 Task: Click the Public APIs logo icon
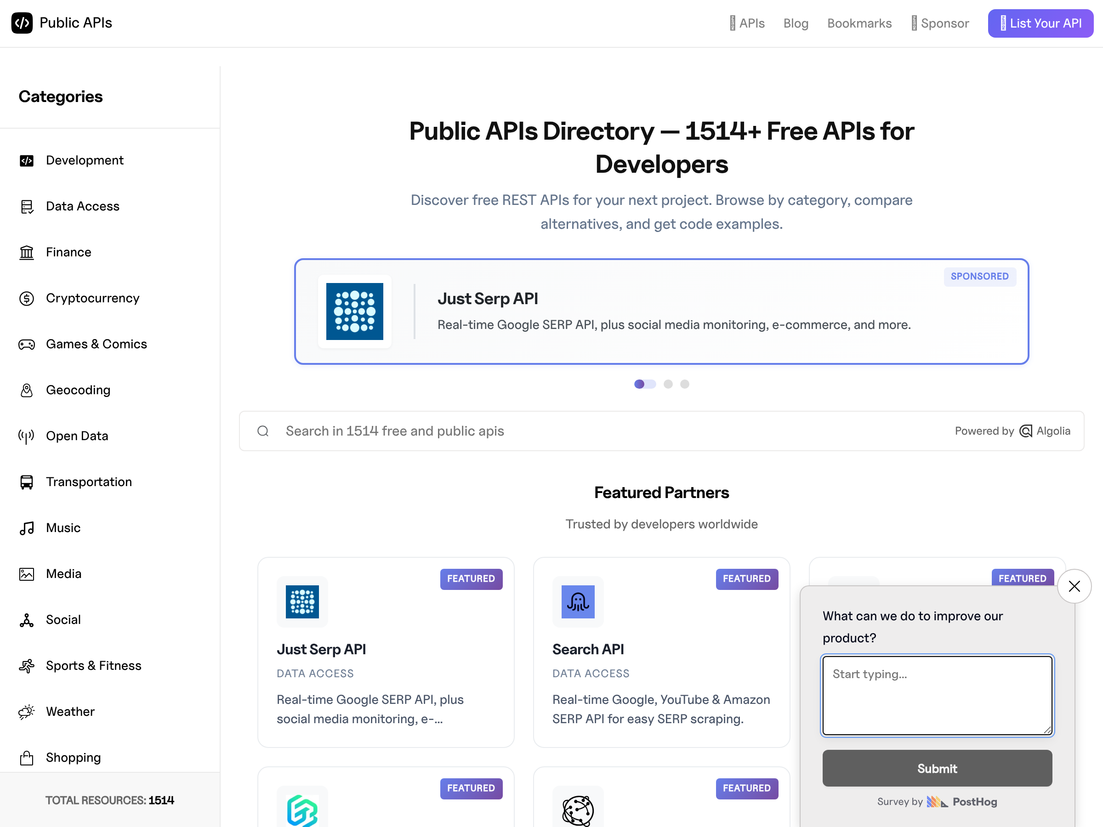click(x=22, y=23)
